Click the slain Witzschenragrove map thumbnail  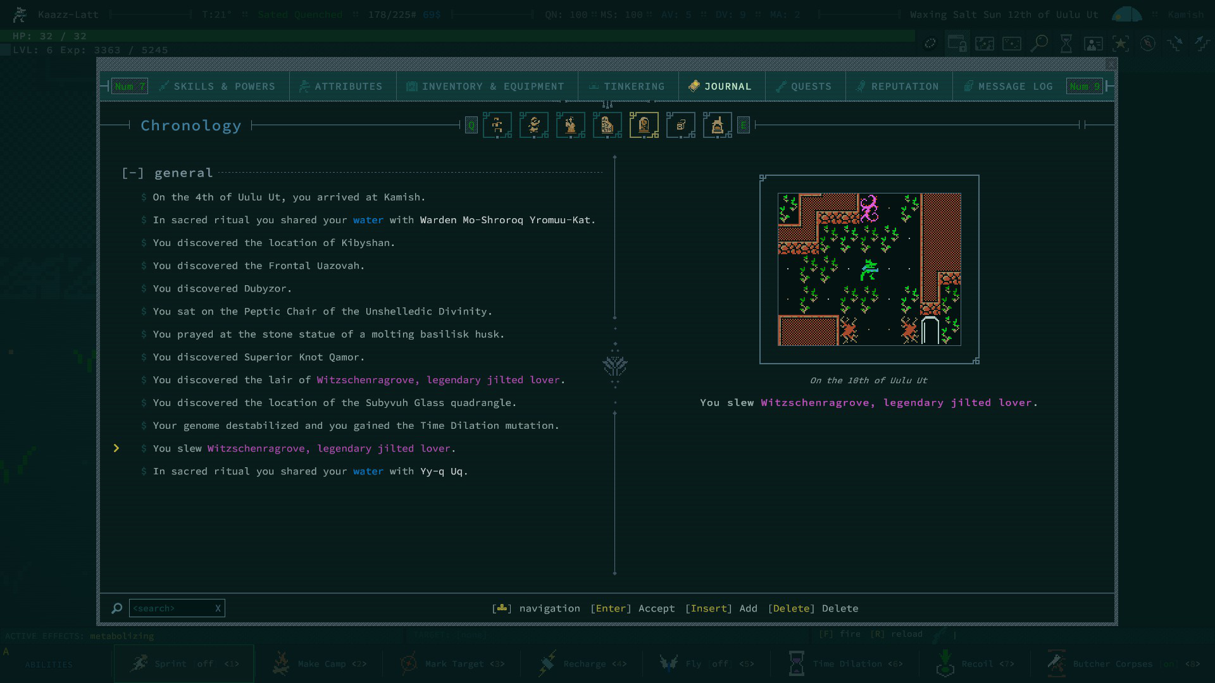pos(869,269)
